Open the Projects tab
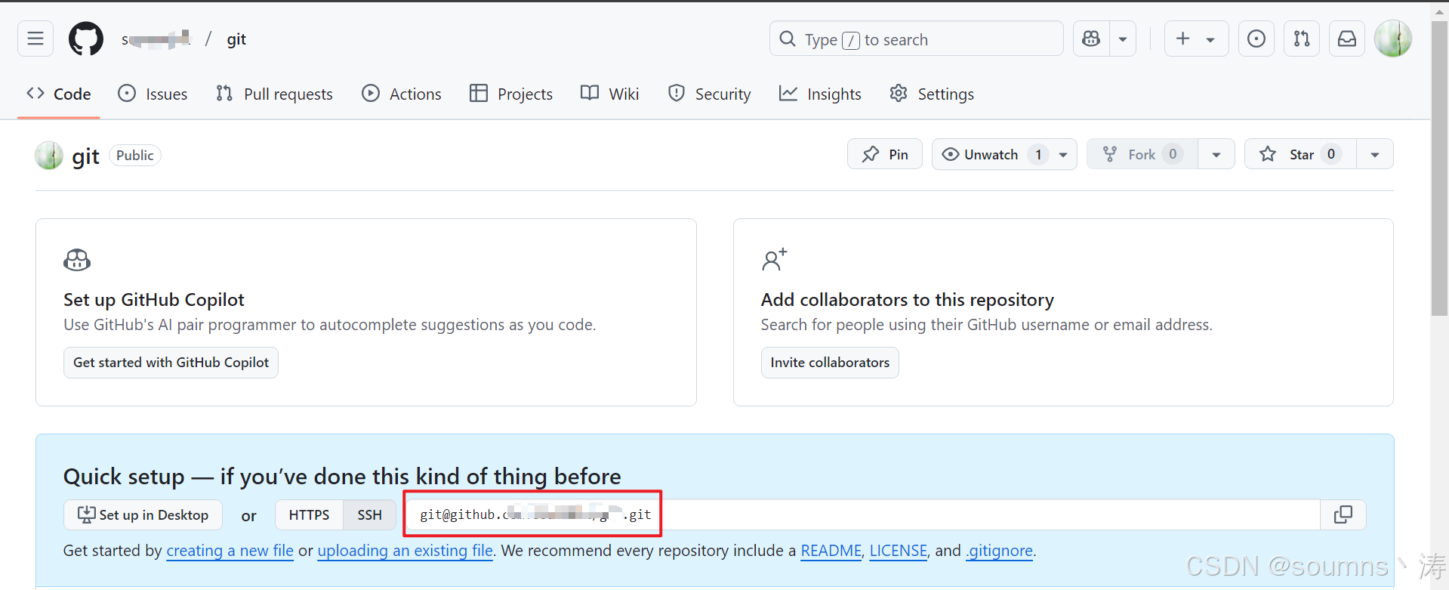This screenshot has width=1449, height=590. (x=511, y=94)
